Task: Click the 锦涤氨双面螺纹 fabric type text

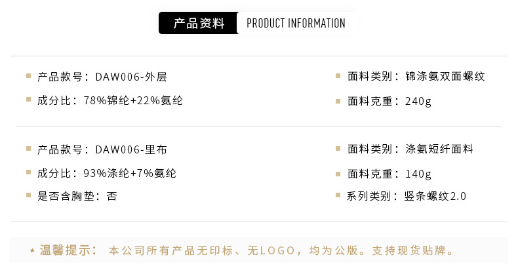Action: [445, 77]
